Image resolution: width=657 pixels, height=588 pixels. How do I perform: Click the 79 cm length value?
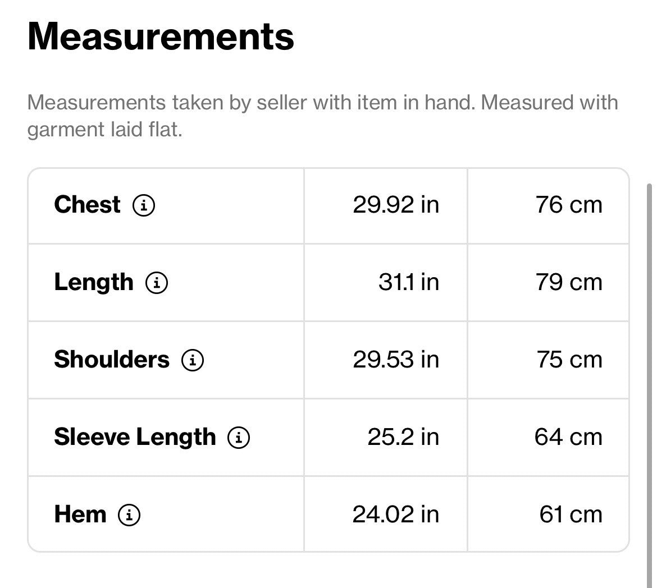[569, 282]
